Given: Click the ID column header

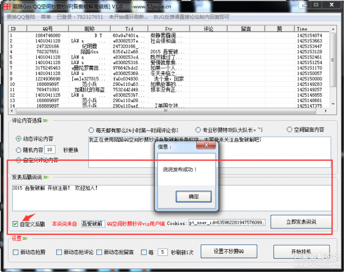Looking at the screenshot, I should click(18, 29).
